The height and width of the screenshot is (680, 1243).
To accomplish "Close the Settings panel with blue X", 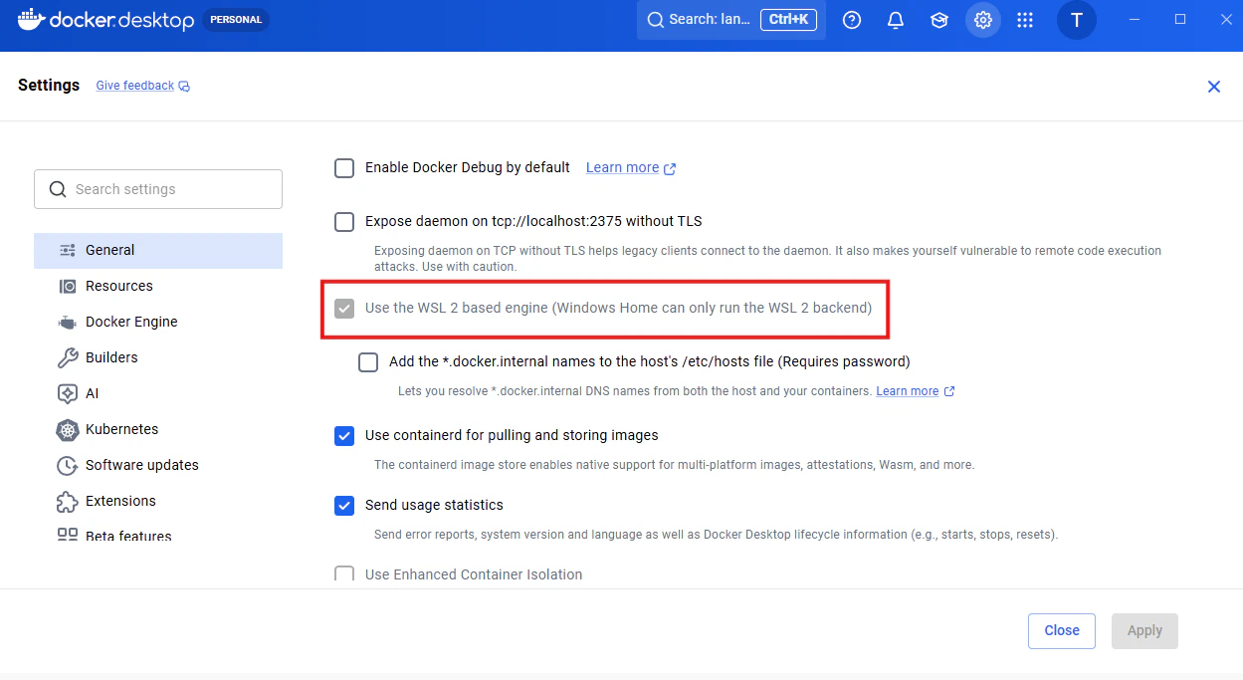I will (1214, 87).
